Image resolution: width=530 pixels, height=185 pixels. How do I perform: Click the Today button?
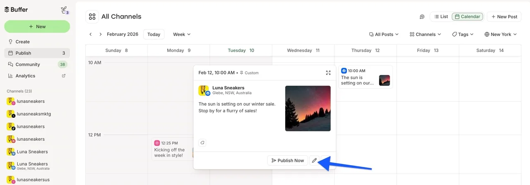[x=154, y=34]
